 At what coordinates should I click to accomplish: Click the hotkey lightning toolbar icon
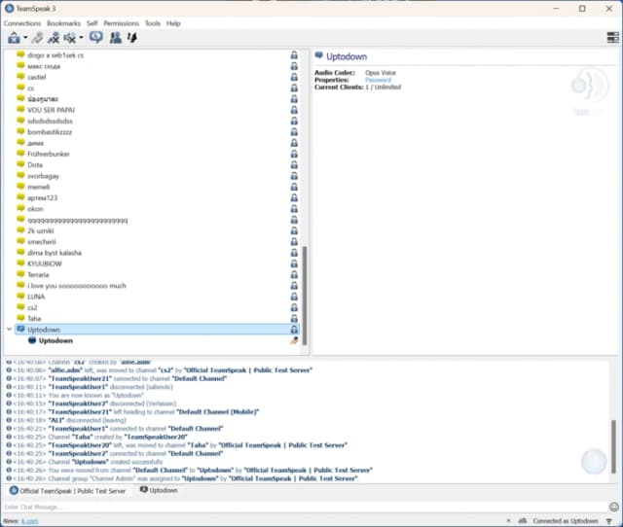click(132, 38)
